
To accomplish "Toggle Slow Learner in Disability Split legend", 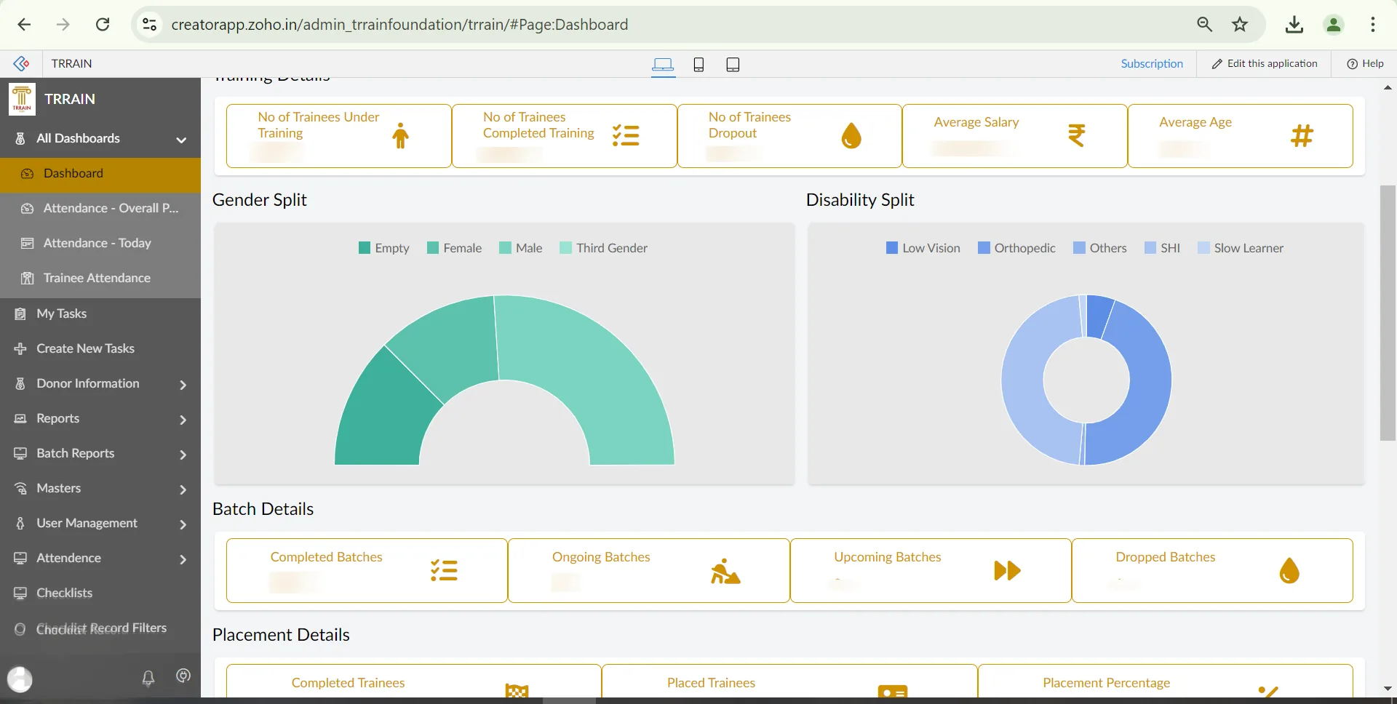I will [x=1241, y=248].
